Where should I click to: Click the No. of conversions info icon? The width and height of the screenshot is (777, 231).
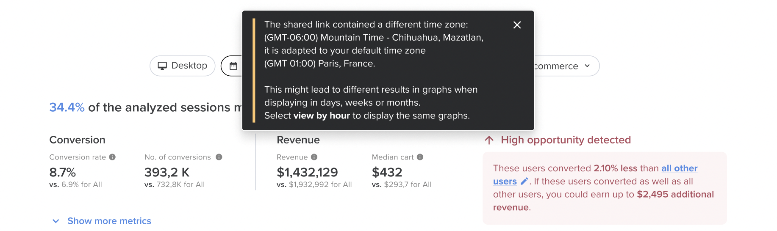pyautogui.click(x=219, y=157)
